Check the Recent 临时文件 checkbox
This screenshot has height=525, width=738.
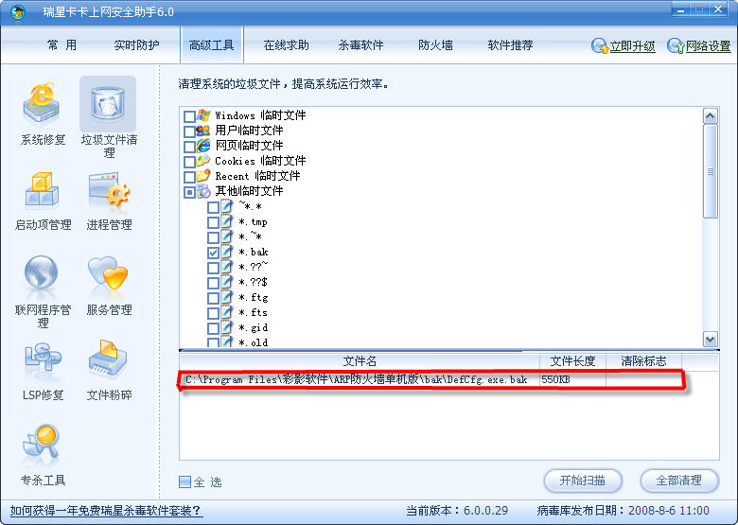(x=189, y=177)
